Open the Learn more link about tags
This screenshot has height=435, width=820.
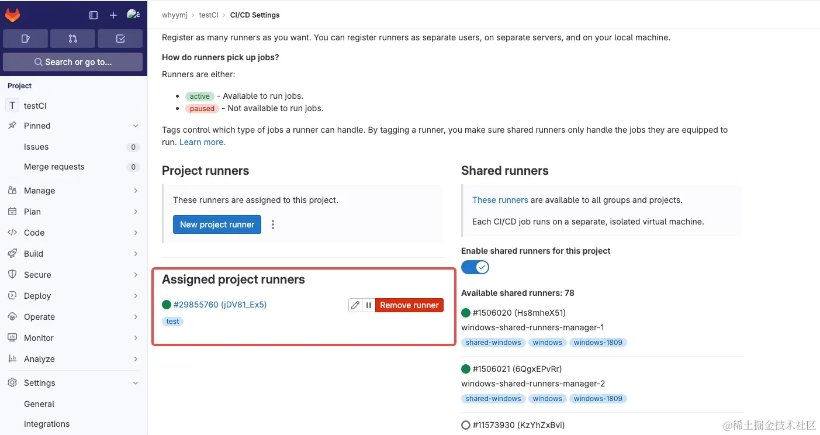[x=201, y=141]
